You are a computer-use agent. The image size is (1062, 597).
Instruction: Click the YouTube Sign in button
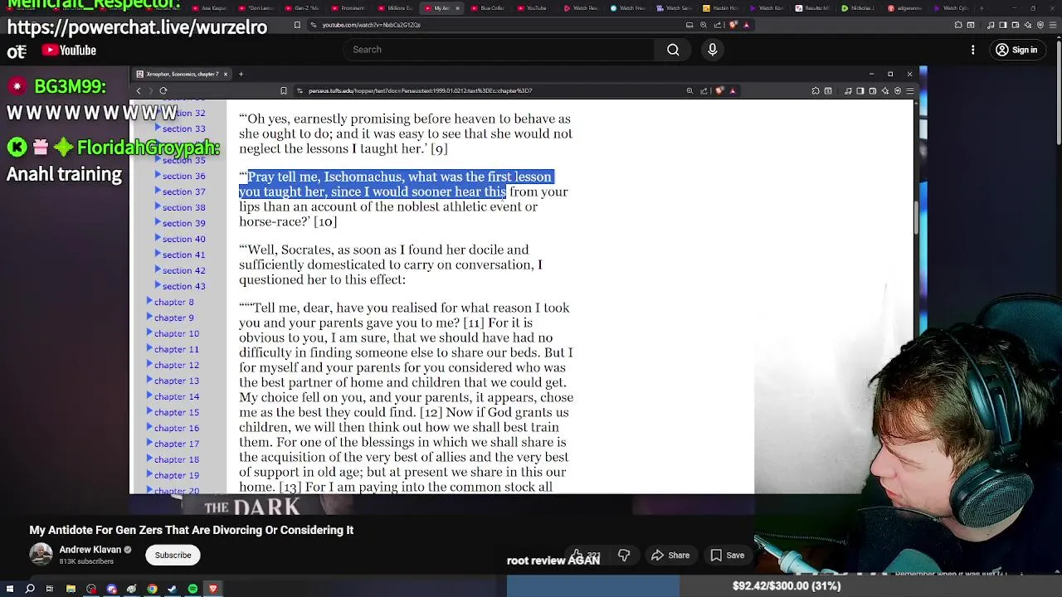pos(1016,50)
